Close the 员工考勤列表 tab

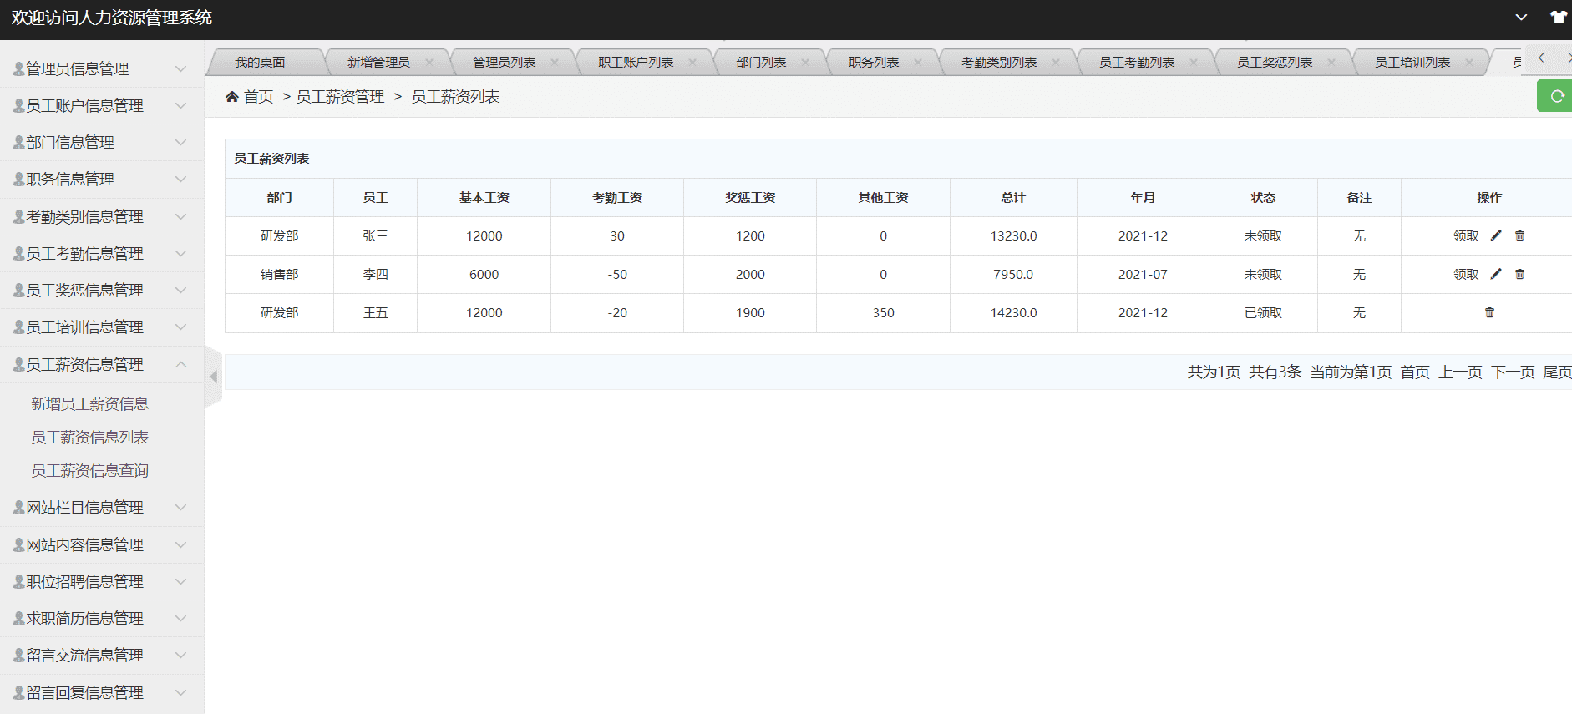(1194, 63)
